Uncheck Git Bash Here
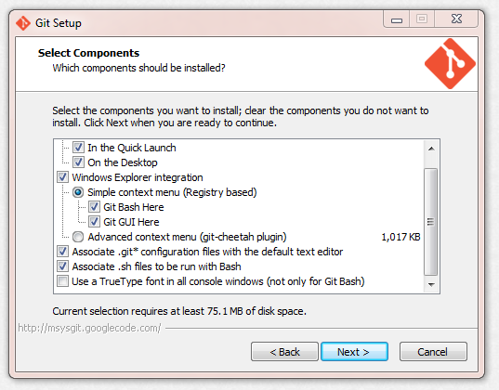The width and height of the screenshot is (499, 390). [x=94, y=207]
